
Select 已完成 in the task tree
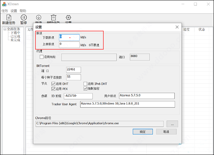15,36
